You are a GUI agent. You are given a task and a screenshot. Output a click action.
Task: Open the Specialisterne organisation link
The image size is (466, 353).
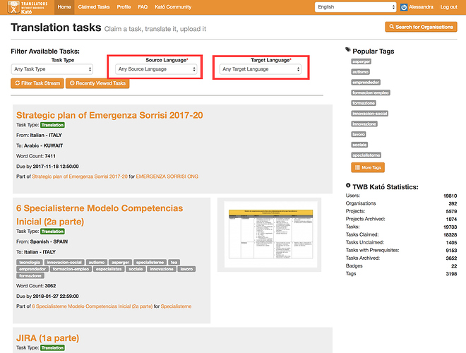[177, 306]
